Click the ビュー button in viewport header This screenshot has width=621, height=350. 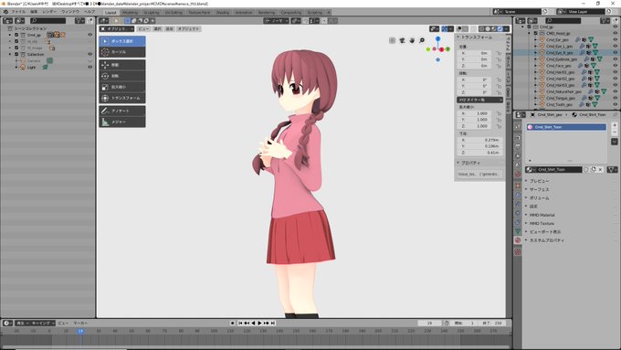pos(143,29)
